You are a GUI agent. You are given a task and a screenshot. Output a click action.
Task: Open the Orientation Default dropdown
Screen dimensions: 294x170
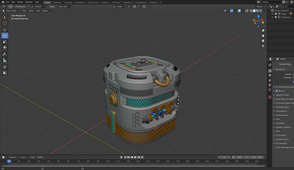pyautogui.click(x=39, y=7)
